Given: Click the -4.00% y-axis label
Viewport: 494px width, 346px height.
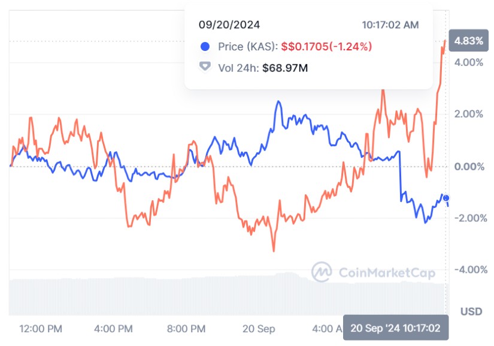Looking at the screenshot, I should pos(468,269).
